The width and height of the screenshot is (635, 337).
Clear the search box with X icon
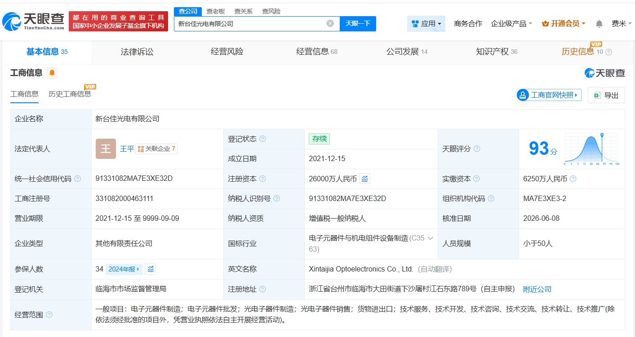click(x=330, y=23)
